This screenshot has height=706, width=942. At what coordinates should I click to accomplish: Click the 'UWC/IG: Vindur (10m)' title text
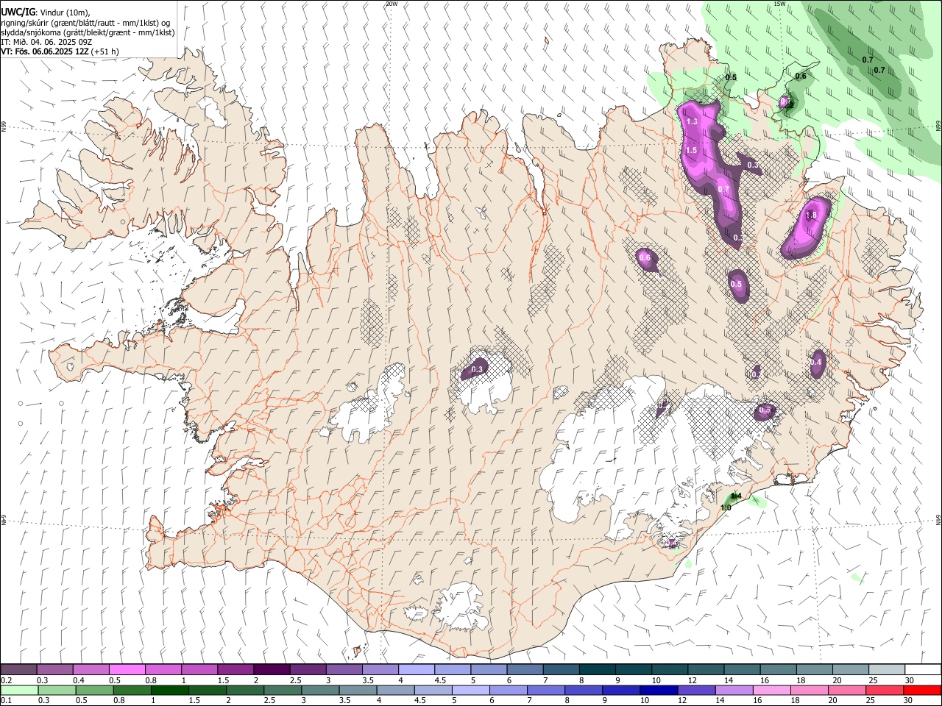(x=46, y=13)
